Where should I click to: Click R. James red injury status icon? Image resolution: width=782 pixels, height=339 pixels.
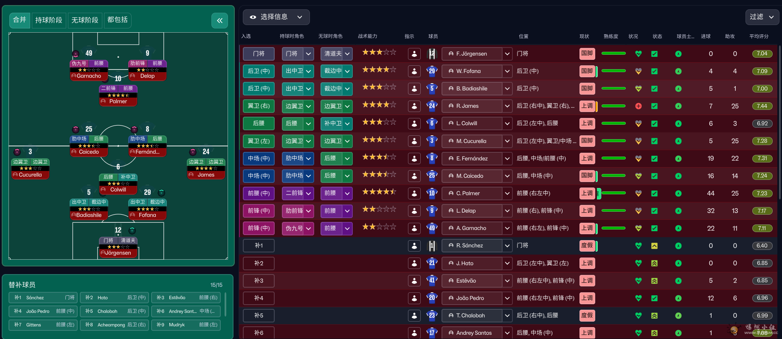click(638, 106)
